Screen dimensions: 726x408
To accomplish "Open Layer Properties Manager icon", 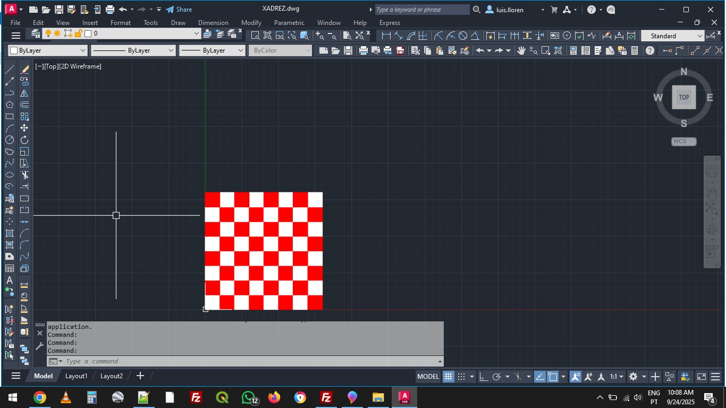I will pos(35,33).
